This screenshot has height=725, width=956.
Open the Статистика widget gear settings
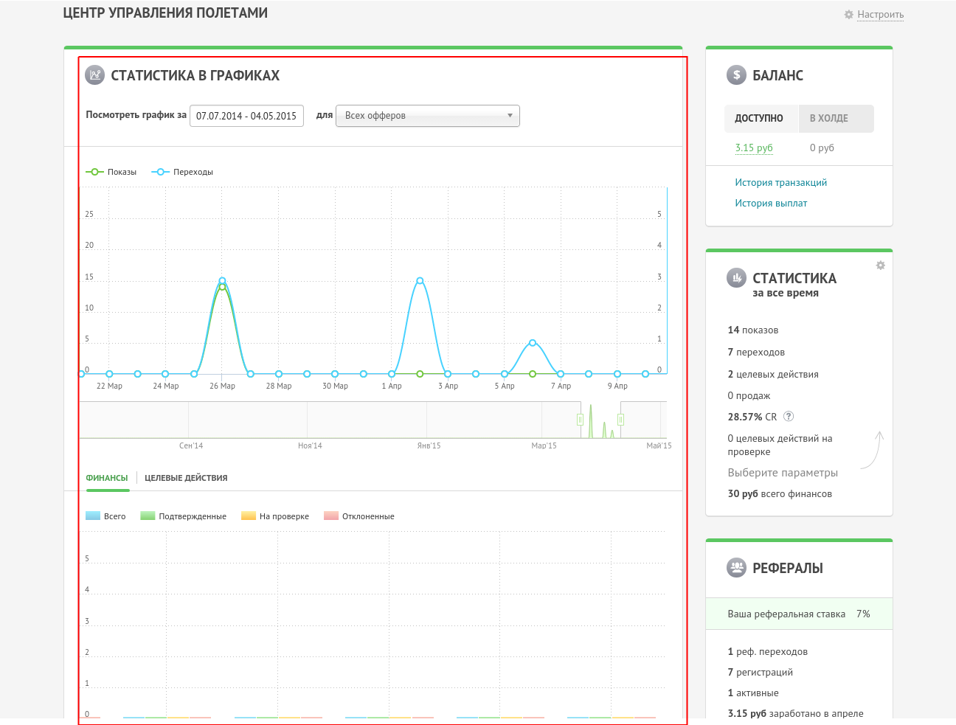880,266
